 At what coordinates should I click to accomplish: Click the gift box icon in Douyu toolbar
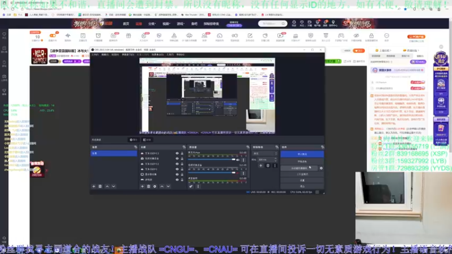click(x=128, y=36)
